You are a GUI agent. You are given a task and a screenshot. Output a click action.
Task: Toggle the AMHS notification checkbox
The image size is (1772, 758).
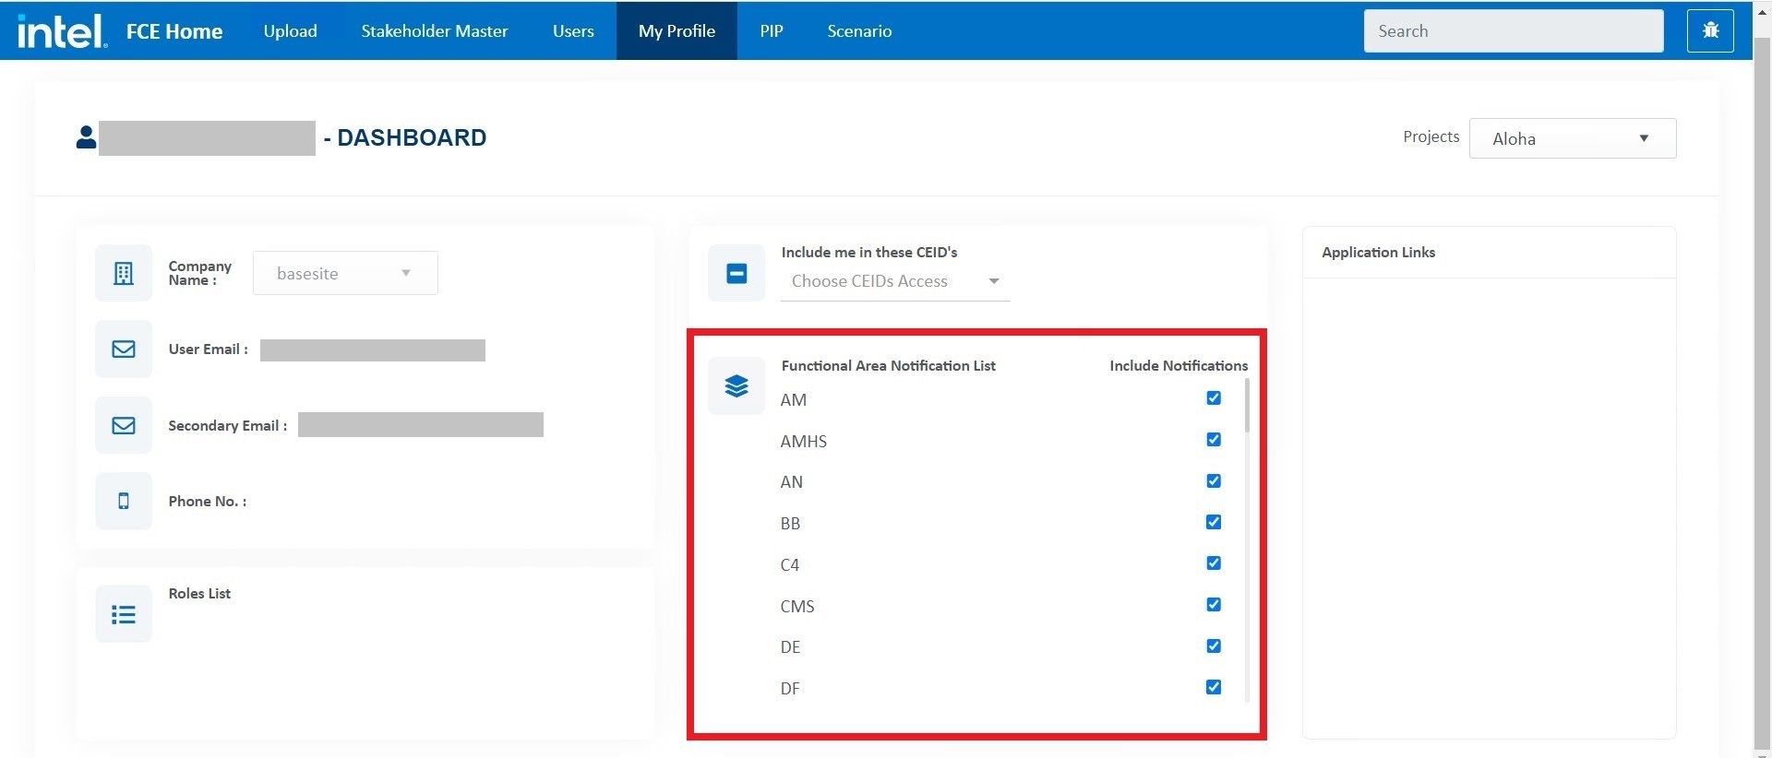click(1214, 440)
